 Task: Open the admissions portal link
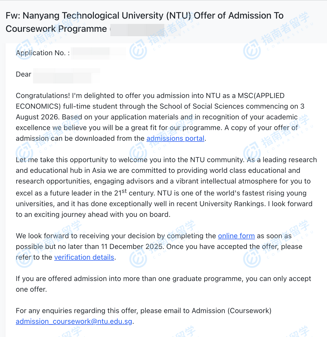[175, 138]
